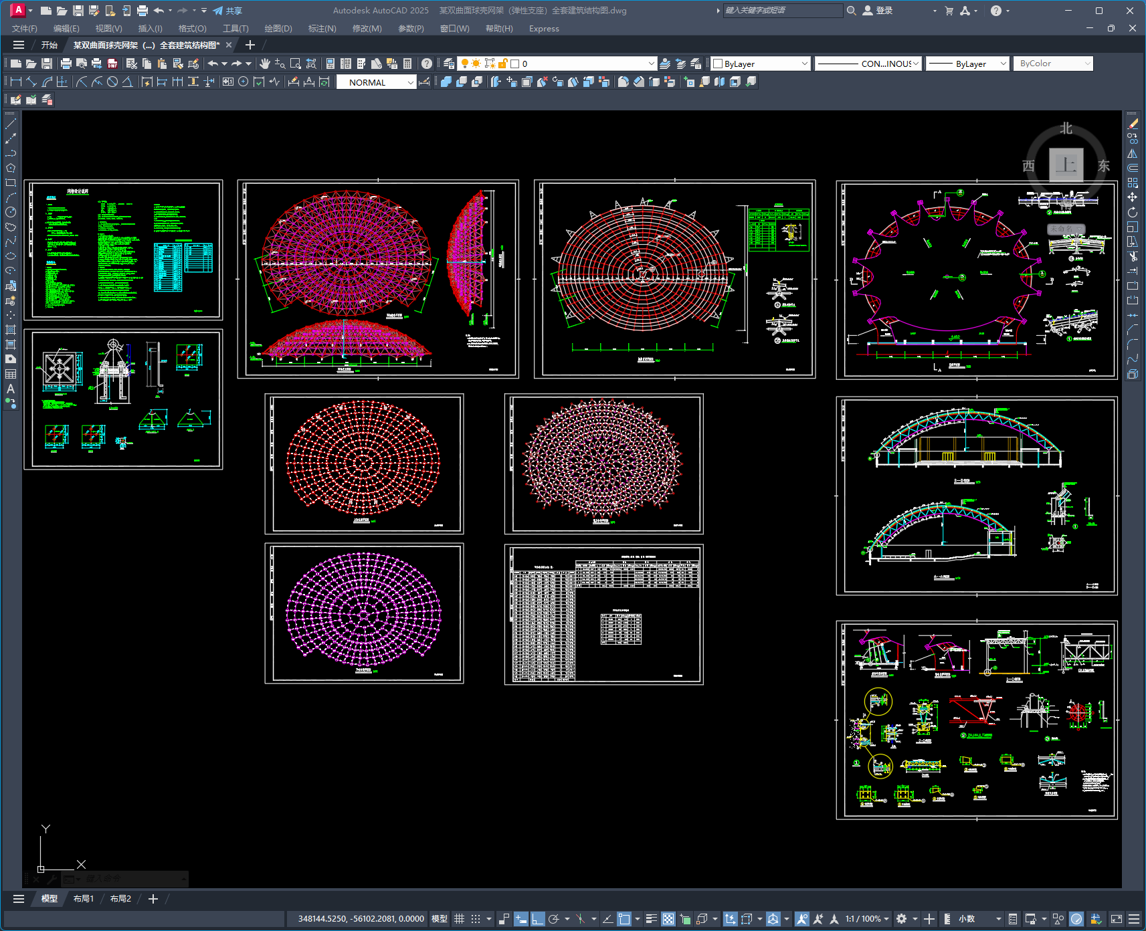Open the CONTINUOUS linetype dropdown
The width and height of the screenshot is (1146, 931).
(868, 64)
